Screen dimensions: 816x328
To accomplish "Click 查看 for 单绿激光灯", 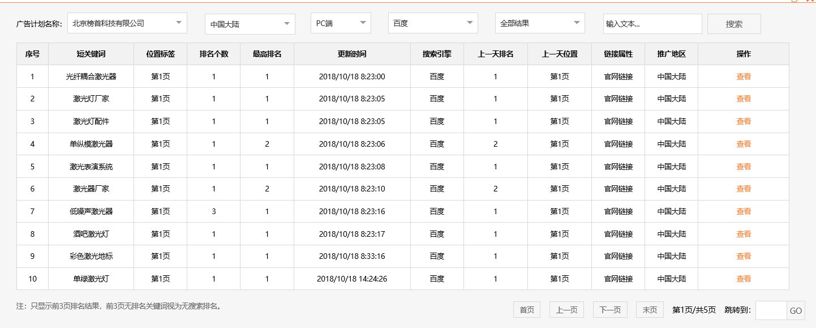I will tap(744, 278).
